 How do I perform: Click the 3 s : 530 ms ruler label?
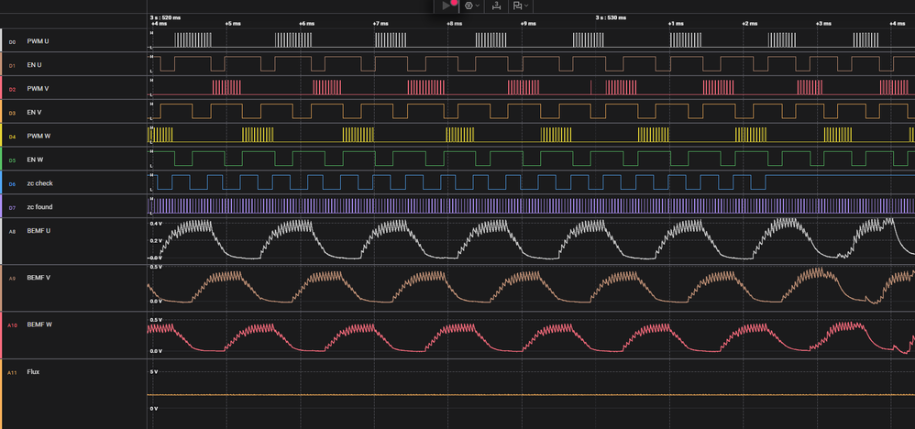pyautogui.click(x=611, y=17)
